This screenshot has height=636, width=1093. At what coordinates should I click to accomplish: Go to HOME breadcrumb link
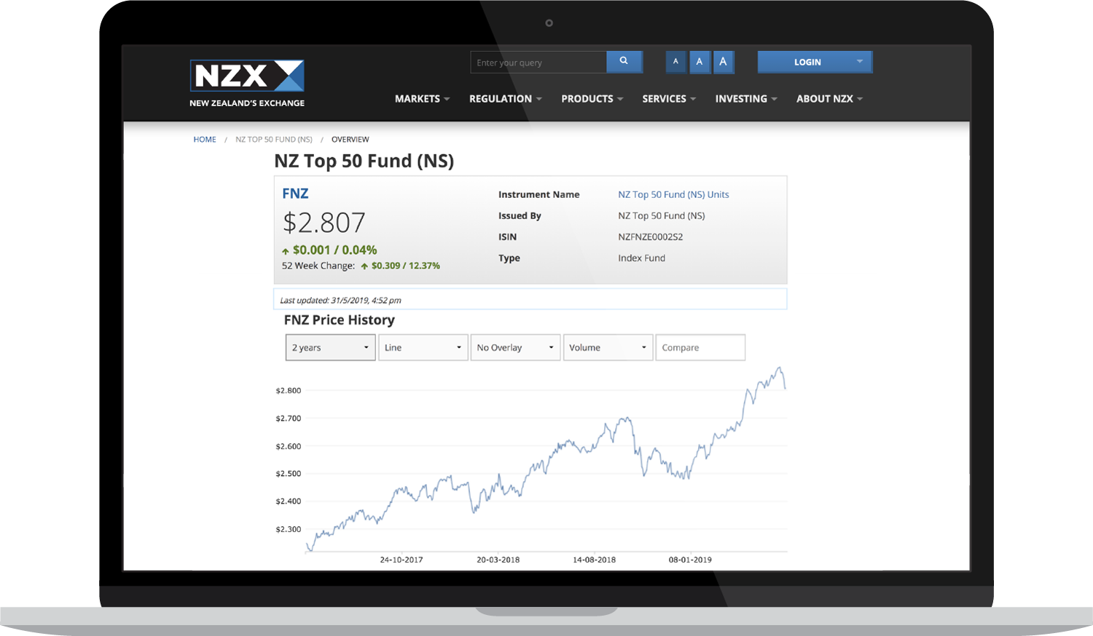(x=205, y=140)
